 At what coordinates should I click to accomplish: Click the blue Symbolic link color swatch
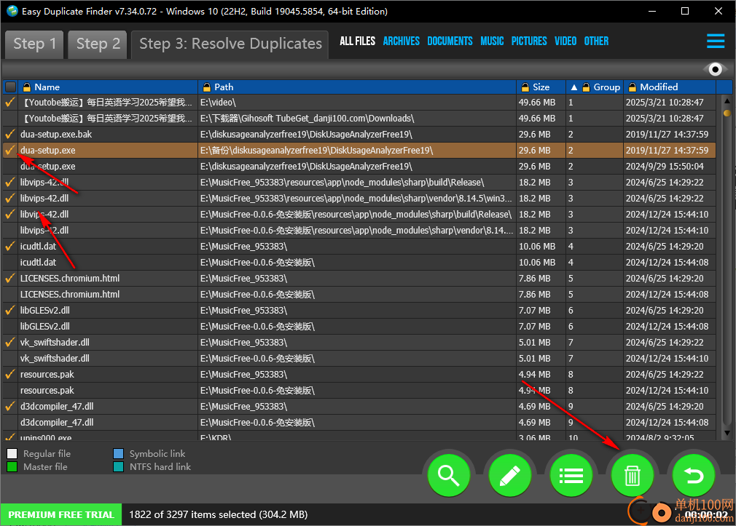click(x=118, y=454)
